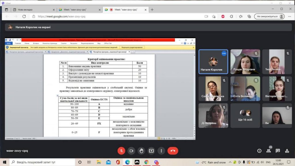Click the Ще 16 осіб tile

(x=245, y=115)
